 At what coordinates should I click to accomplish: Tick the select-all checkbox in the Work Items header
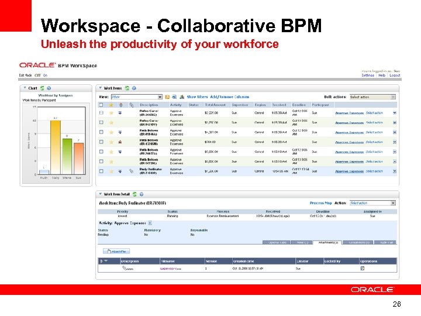click(101, 105)
